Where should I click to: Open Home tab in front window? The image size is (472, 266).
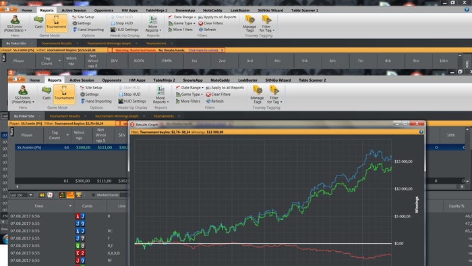coord(34,80)
